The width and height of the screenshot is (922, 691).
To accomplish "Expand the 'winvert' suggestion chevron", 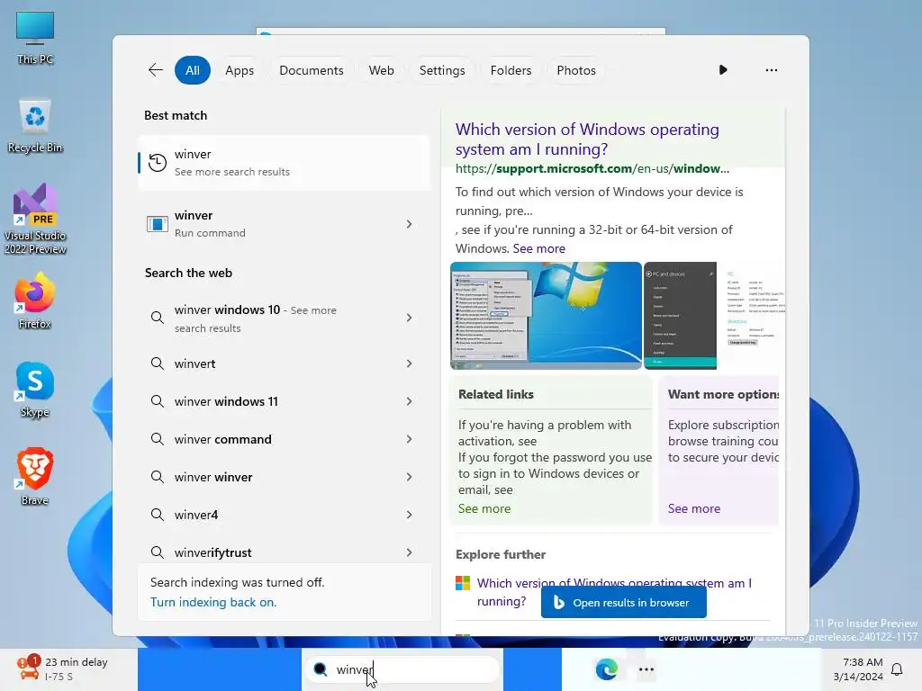I will tap(410, 363).
